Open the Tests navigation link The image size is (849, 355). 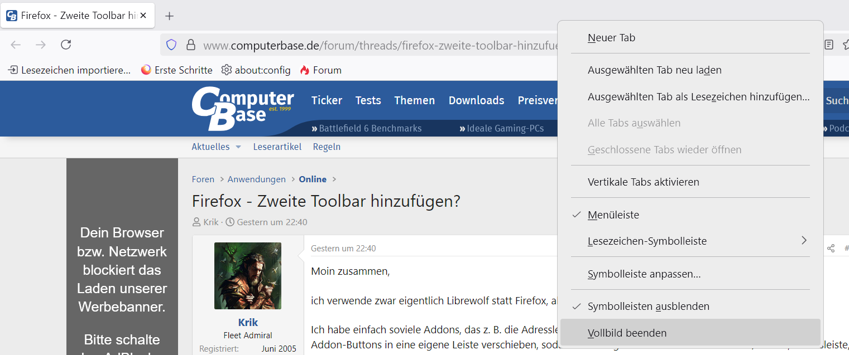coord(368,100)
